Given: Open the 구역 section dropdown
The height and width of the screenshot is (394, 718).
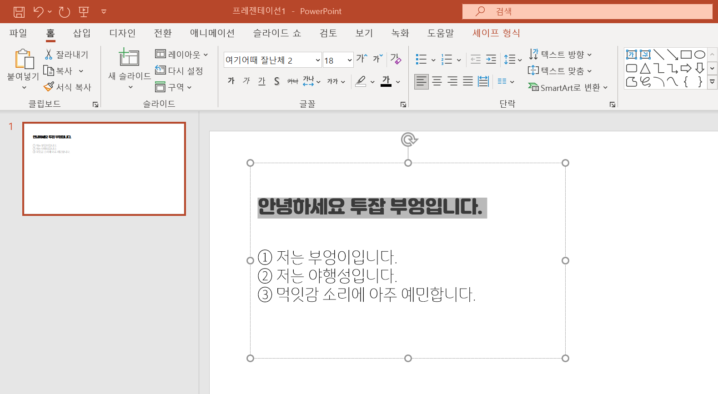Looking at the screenshot, I should (x=173, y=87).
